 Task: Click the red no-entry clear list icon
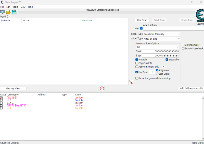[102, 88]
